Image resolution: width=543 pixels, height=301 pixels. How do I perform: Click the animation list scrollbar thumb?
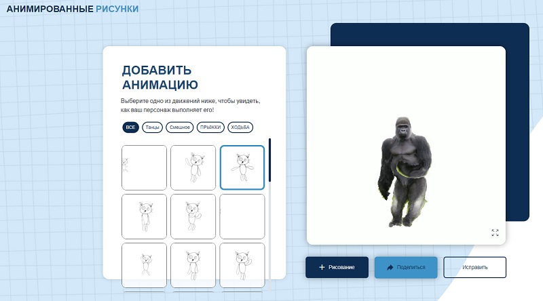click(269, 160)
